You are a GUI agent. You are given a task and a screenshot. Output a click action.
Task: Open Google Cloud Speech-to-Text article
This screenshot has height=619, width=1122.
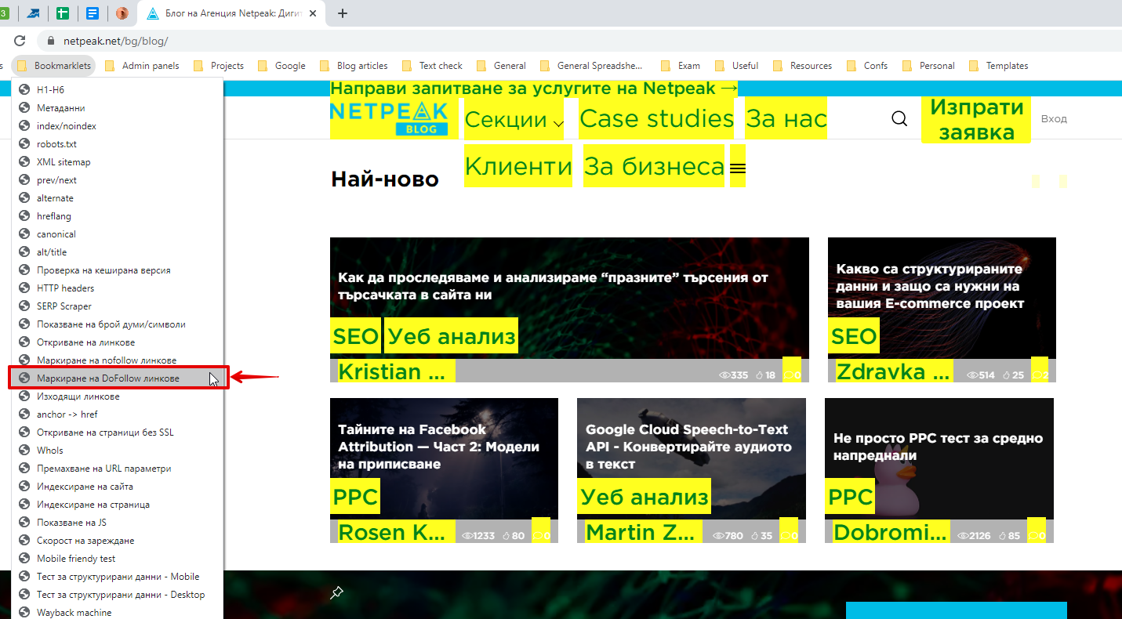click(688, 447)
